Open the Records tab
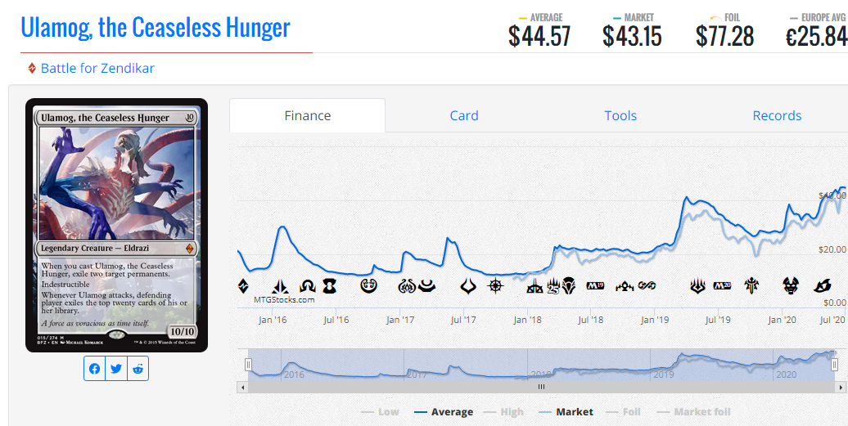The height and width of the screenshot is (426, 848). coord(777,115)
